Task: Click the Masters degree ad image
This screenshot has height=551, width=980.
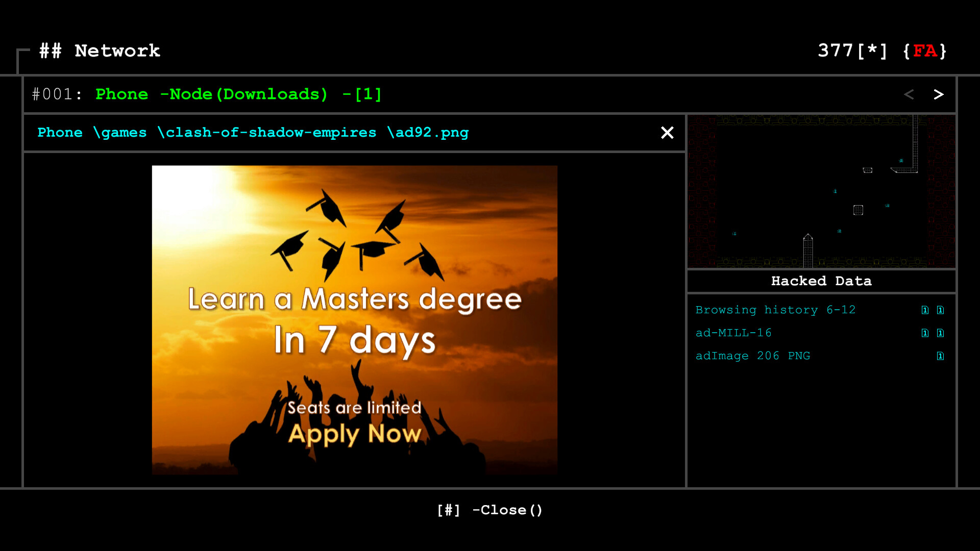Action: click(x=354, y=320)
